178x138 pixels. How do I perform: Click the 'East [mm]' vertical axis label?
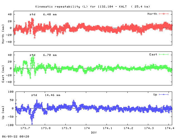point(3,74)
